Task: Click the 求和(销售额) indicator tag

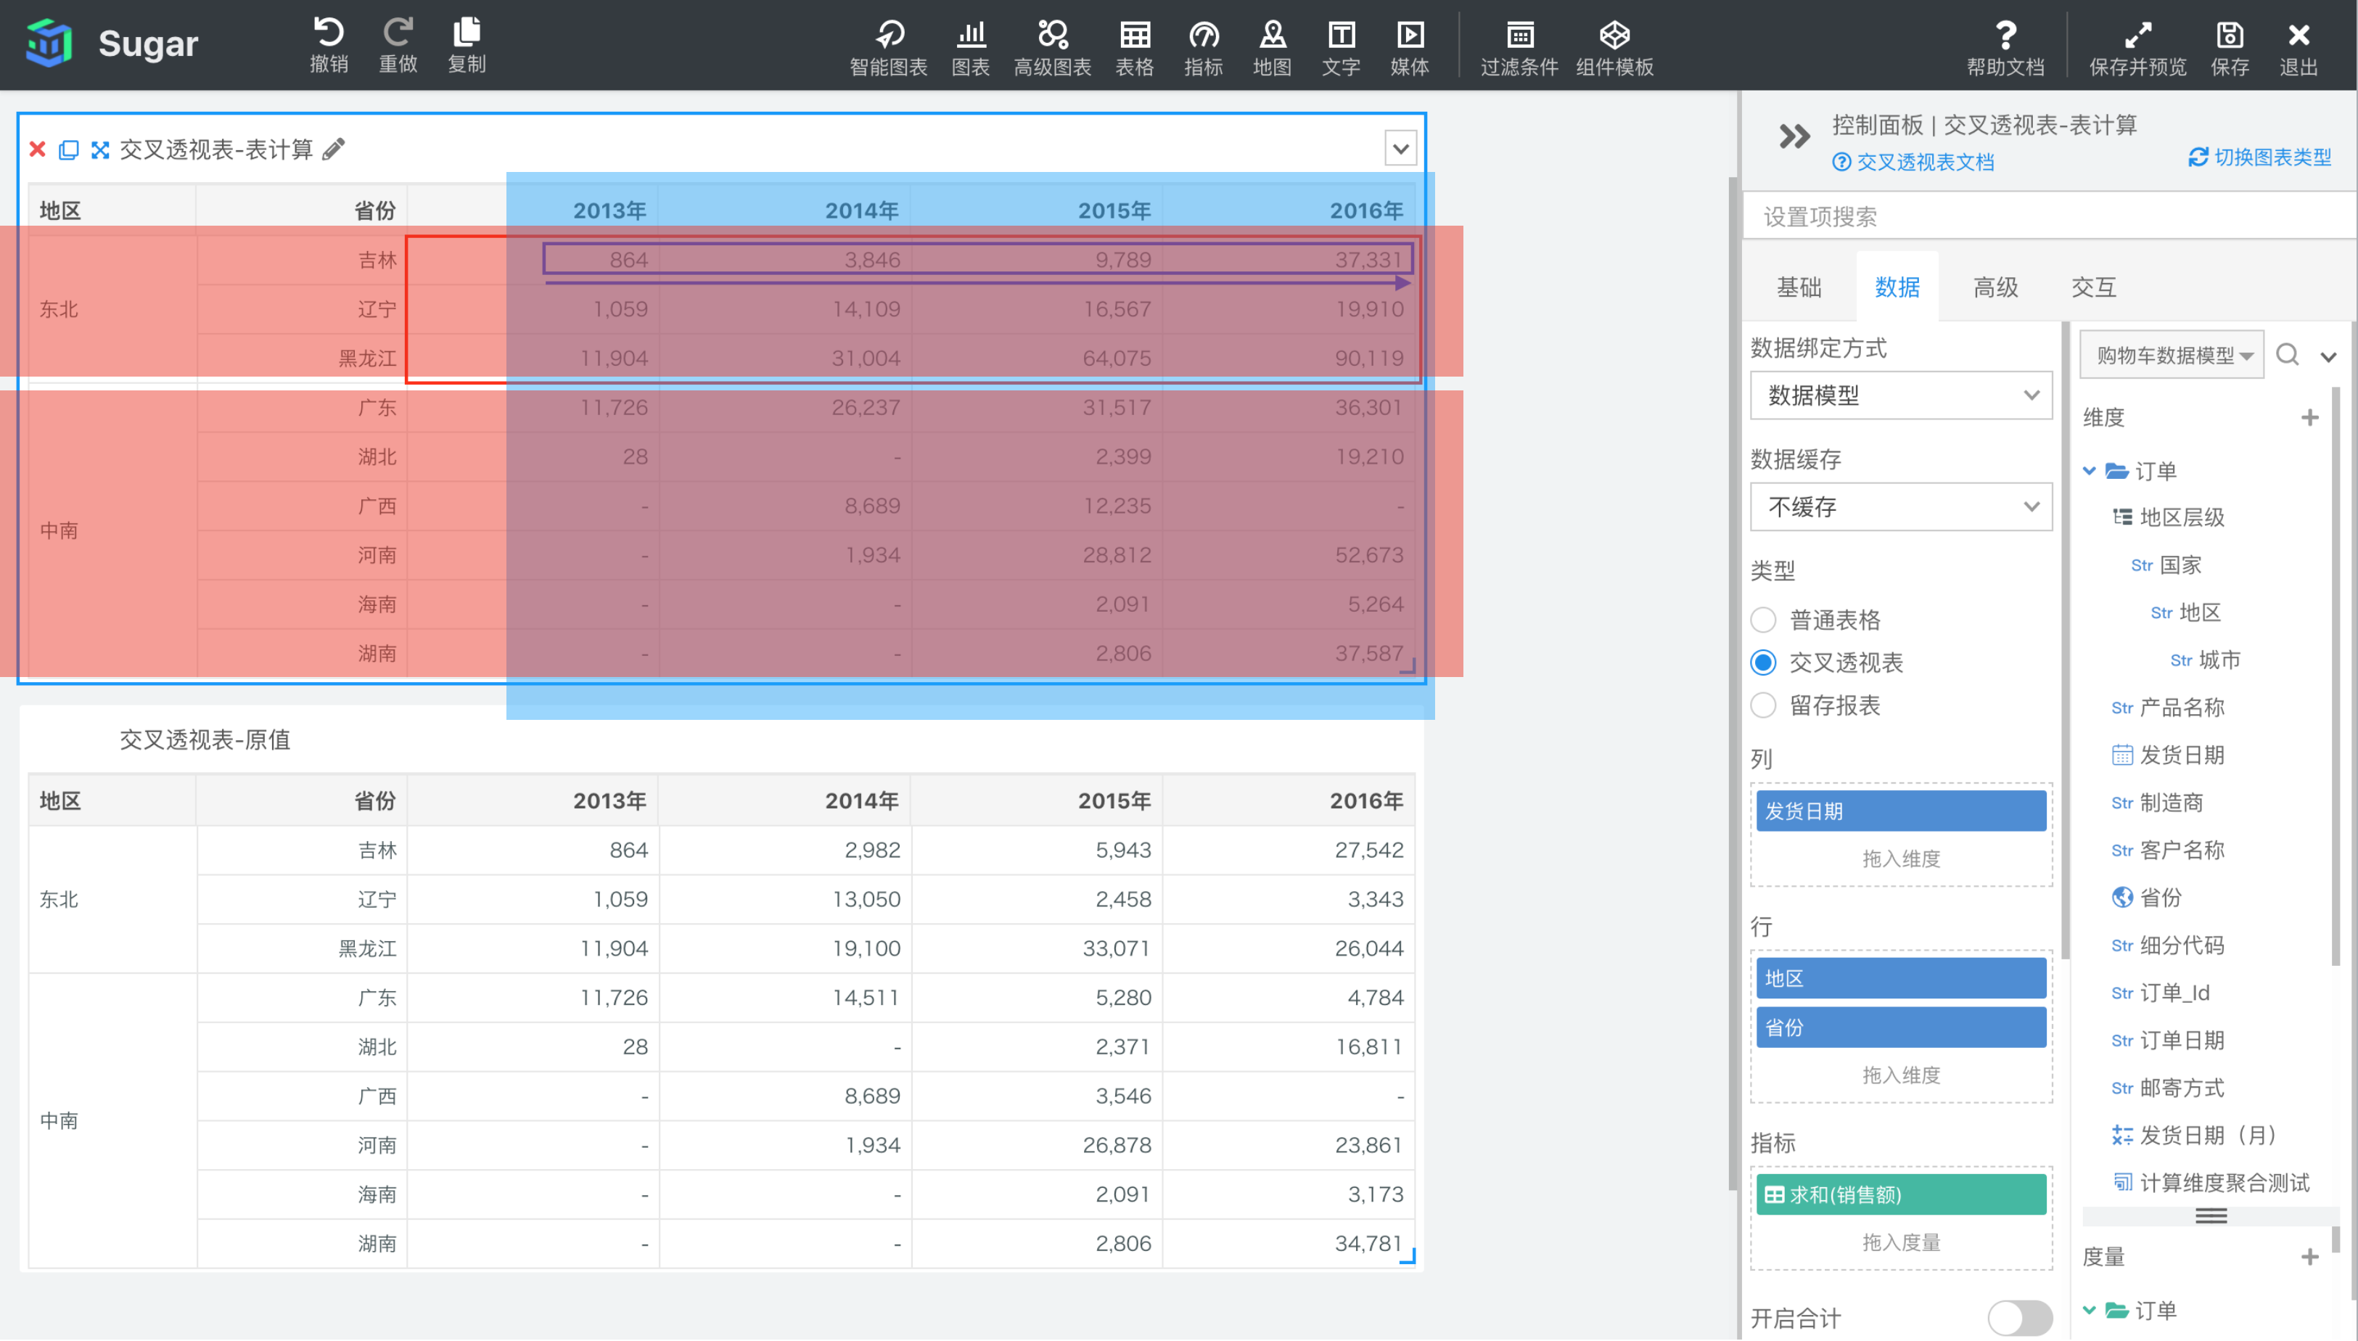Action: point(1902,1194)
